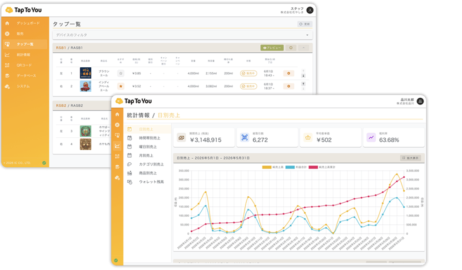This screenshot has width=462, height=270.
Task: Click the ブラウンエール product thumbnail
Action: tap(85, 73)
